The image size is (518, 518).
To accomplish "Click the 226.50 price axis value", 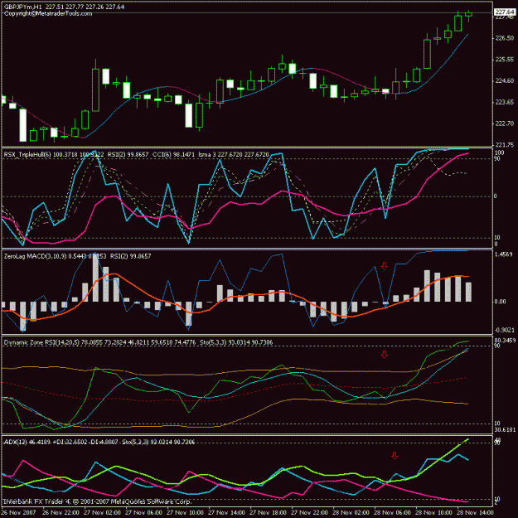I will click(505, 38).
